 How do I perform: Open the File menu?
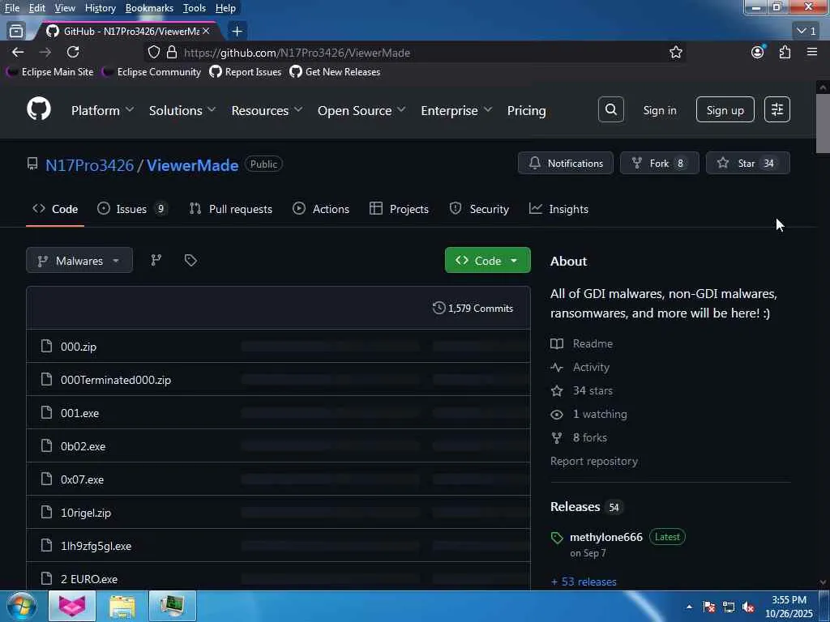[12, 8]
